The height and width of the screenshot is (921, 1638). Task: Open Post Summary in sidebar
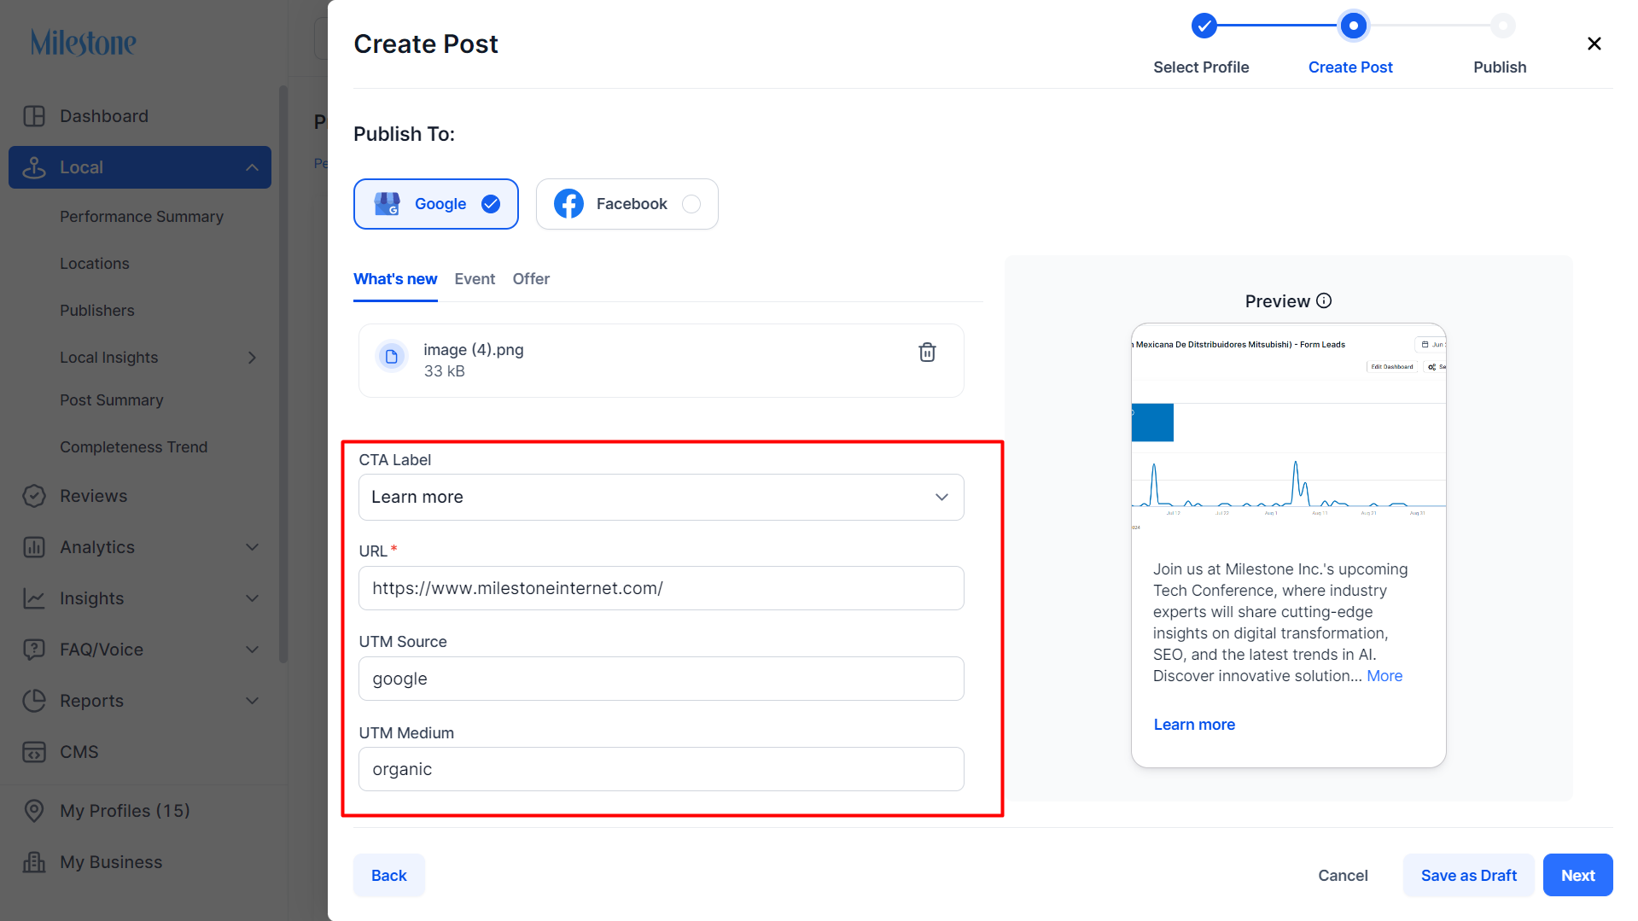pyautogui.click(x=112, y=400)
